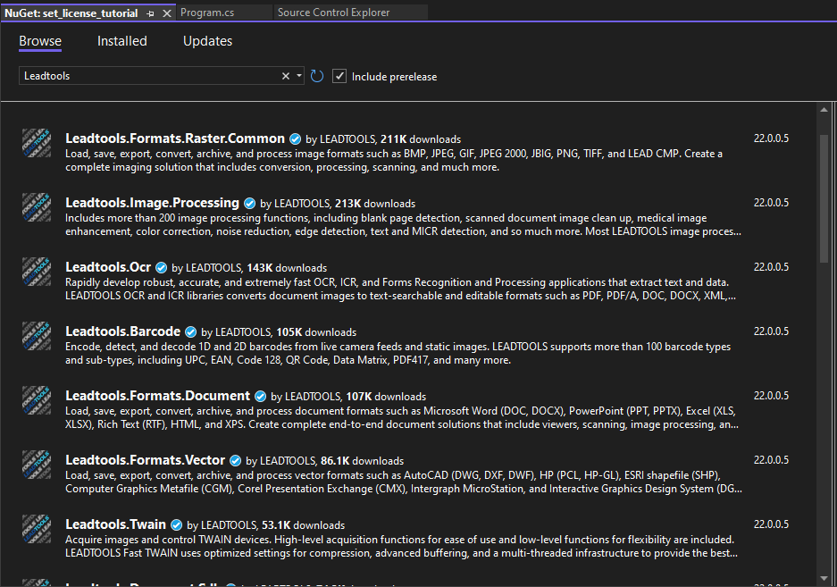Click the Leadtools.Barcode package icon
The height and width of the screenshot is (587, 837).
tap(37, 336)
